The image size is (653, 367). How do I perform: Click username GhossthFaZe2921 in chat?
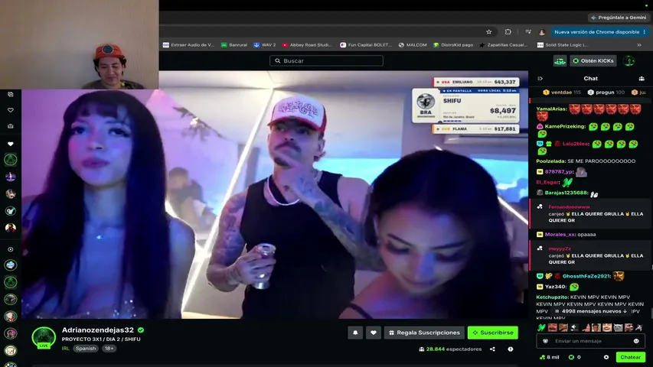pyautogui.click(x=586, y=276)
